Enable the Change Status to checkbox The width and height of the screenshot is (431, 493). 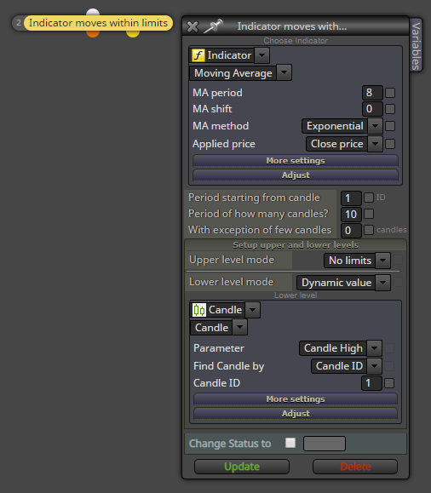[290, 443]
